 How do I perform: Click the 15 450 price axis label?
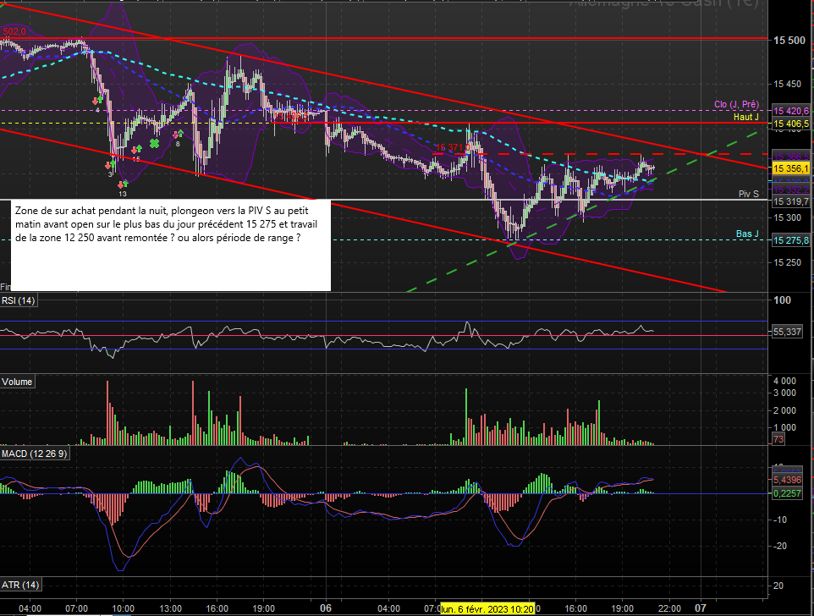(787, 84)
